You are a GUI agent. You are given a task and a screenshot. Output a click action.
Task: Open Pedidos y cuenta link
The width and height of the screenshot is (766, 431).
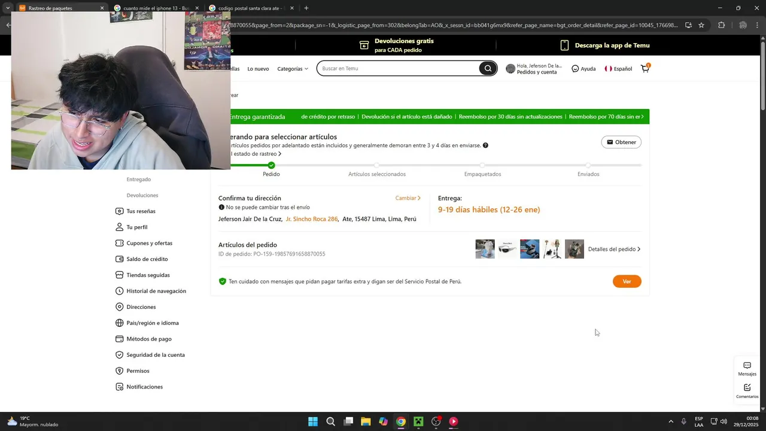pyautogui.click(x=537, y=72)
